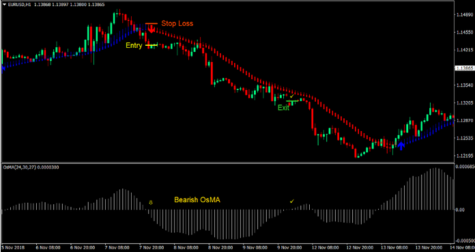The height and width of the screenshot is (252, 475).
Task: Click the yellow checkmark in OsMA panel
Action: tap(292, 201)
